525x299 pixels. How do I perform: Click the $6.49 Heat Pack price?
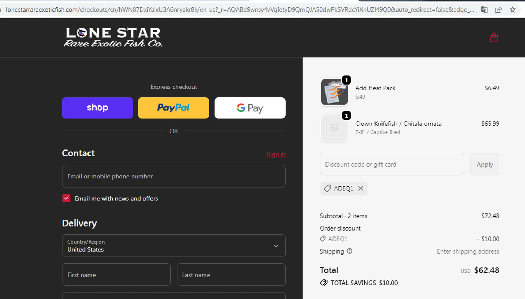pos(492,88)
